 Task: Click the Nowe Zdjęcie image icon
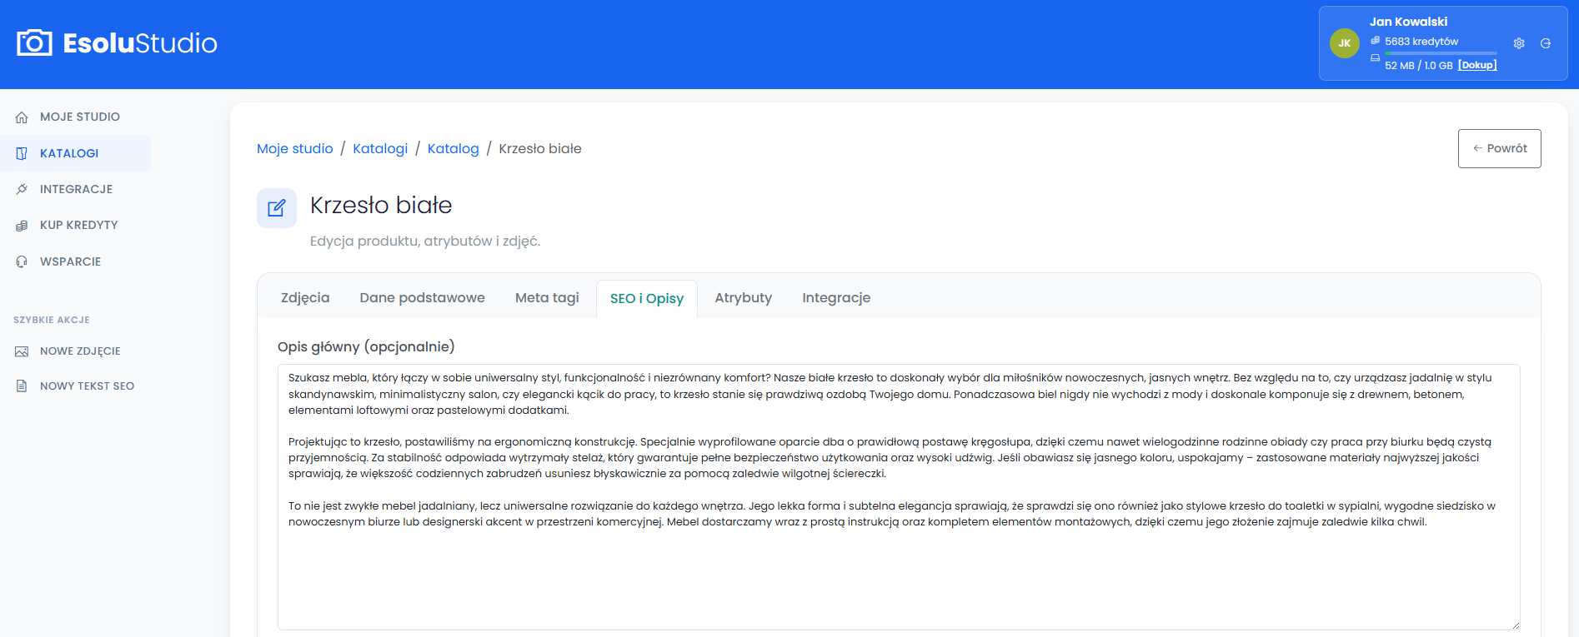(22, 351)
